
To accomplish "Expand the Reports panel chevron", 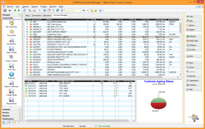I will coord(20,116).
